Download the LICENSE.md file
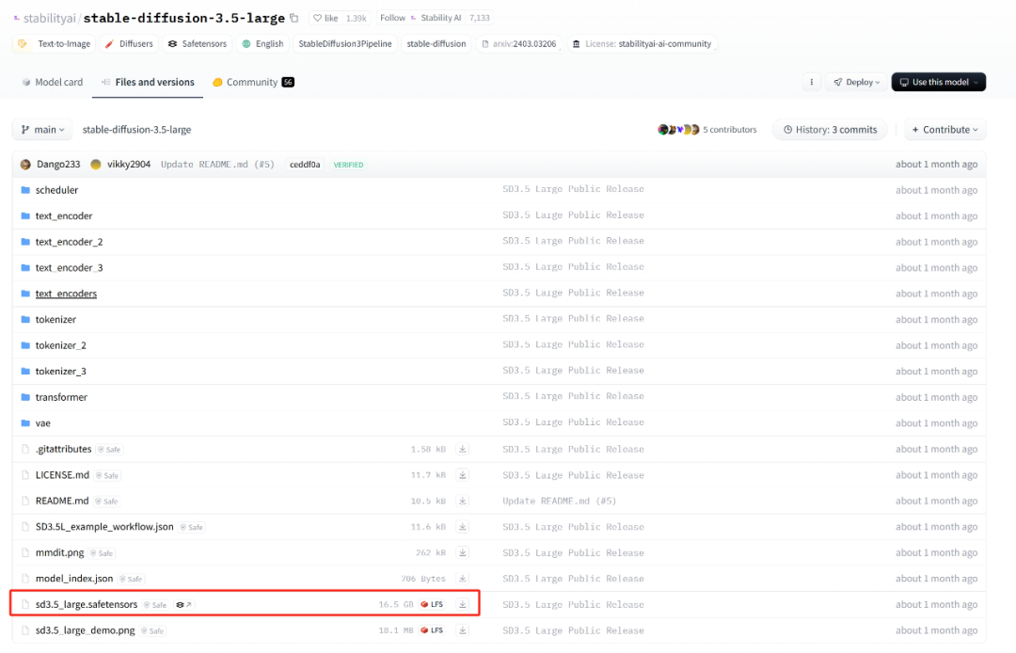The width and height of the screenshot is (1016, 653). [463, 475]
